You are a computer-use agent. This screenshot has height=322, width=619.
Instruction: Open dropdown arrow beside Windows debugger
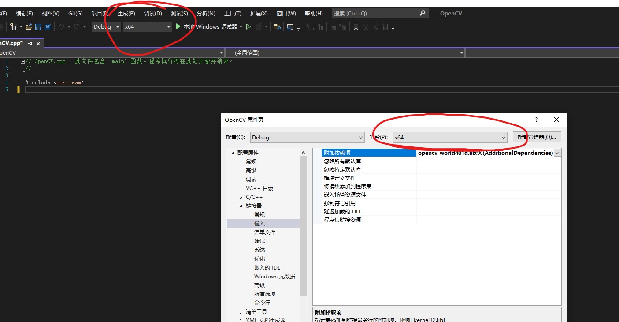point(241,27)
